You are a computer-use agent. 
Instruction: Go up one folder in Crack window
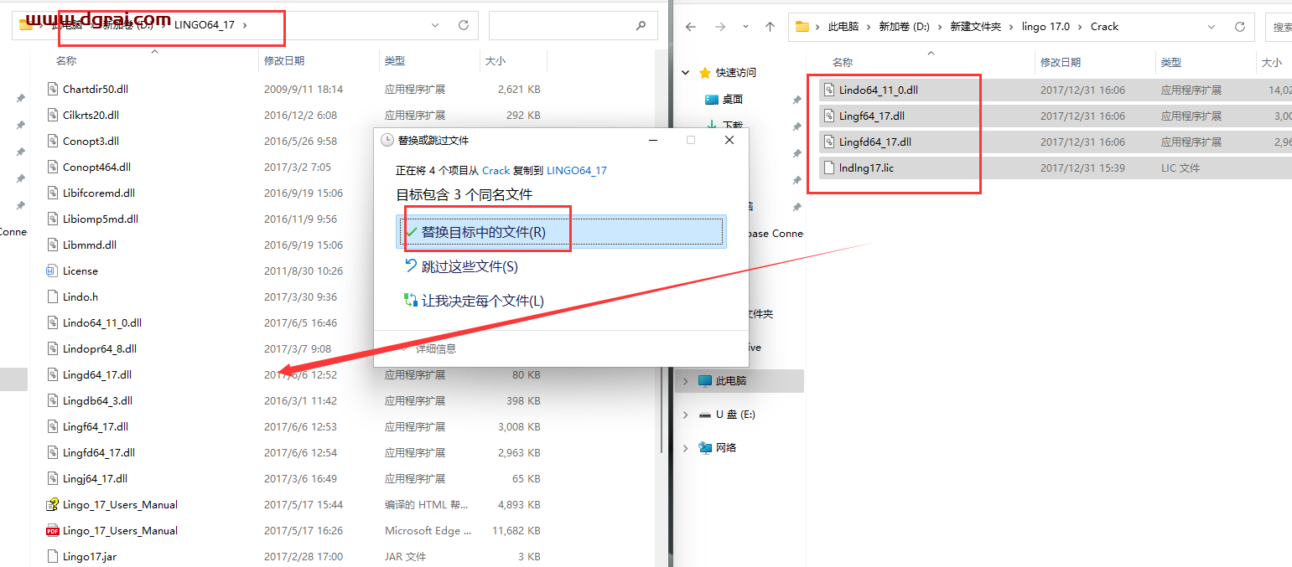point(770,27)
